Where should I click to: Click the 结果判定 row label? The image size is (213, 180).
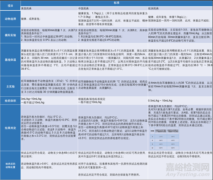10,128
